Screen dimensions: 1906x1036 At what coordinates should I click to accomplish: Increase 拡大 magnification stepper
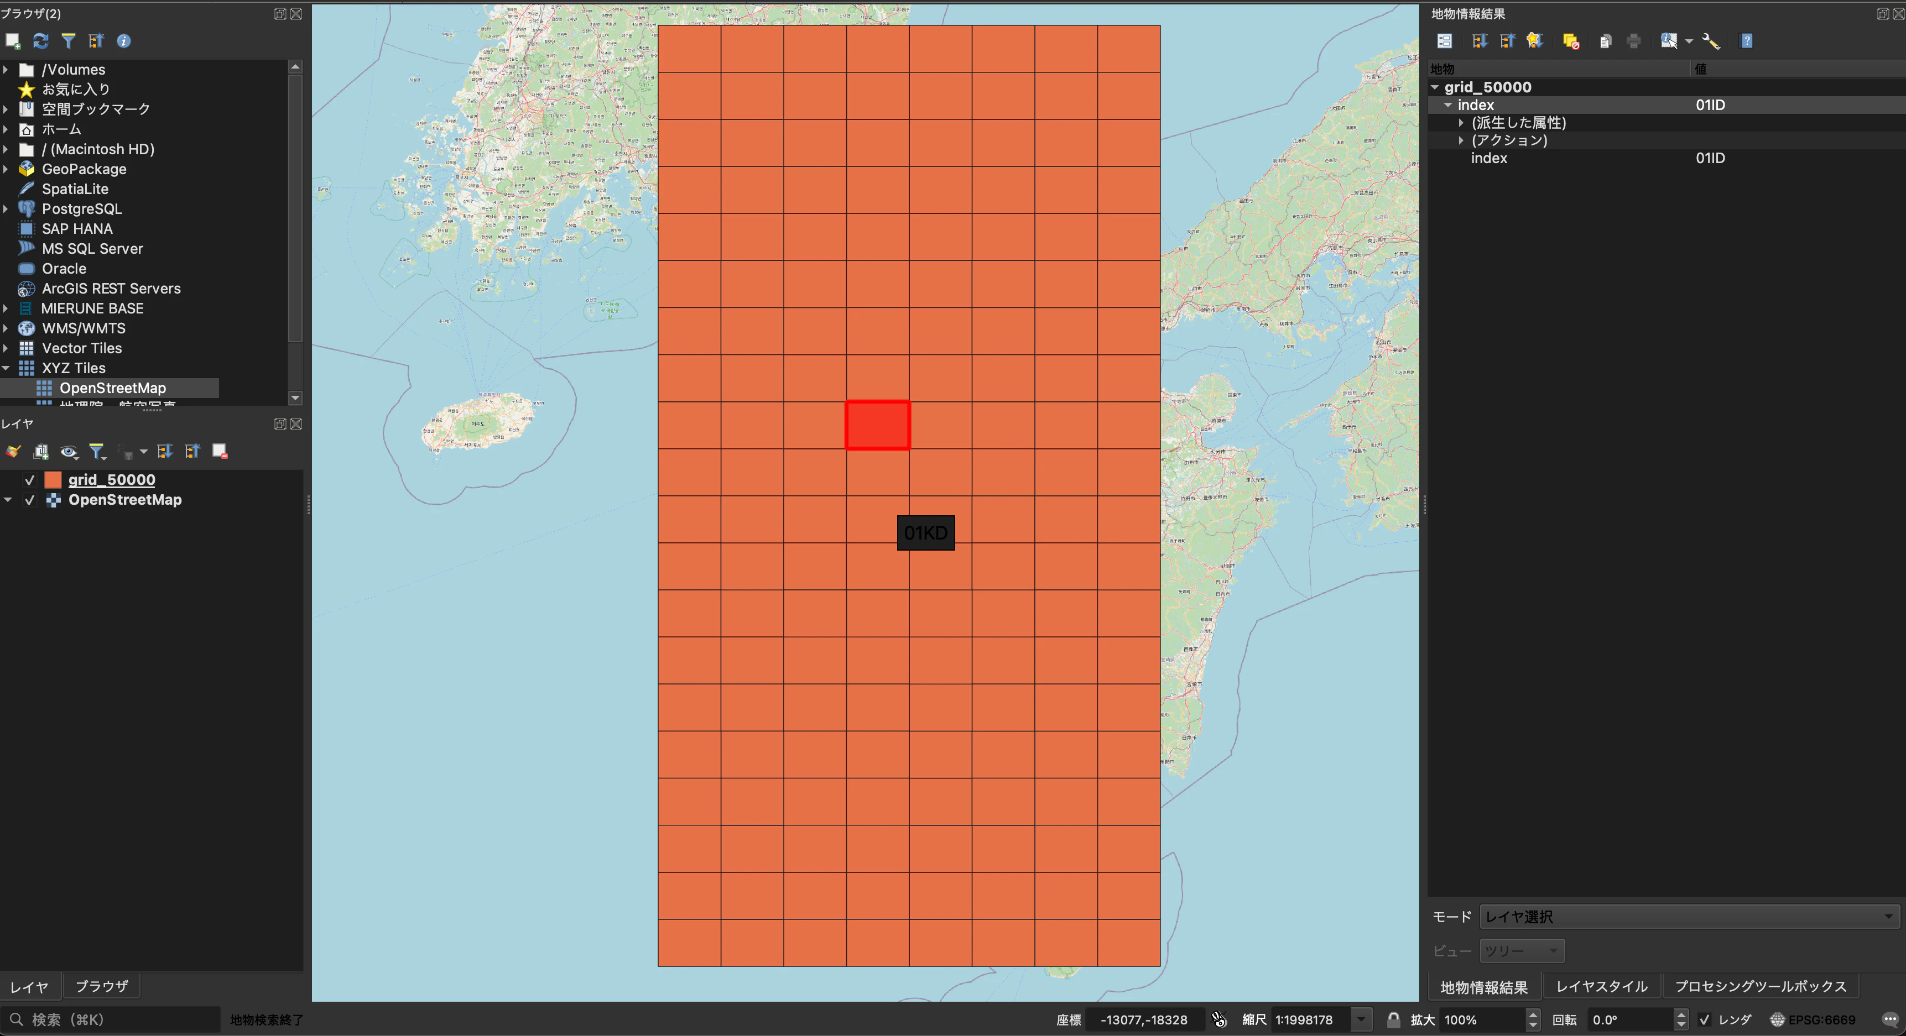(x=1533, y=1014)
